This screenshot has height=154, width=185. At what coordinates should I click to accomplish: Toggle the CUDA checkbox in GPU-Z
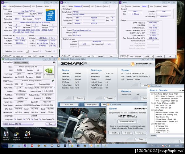24,119
